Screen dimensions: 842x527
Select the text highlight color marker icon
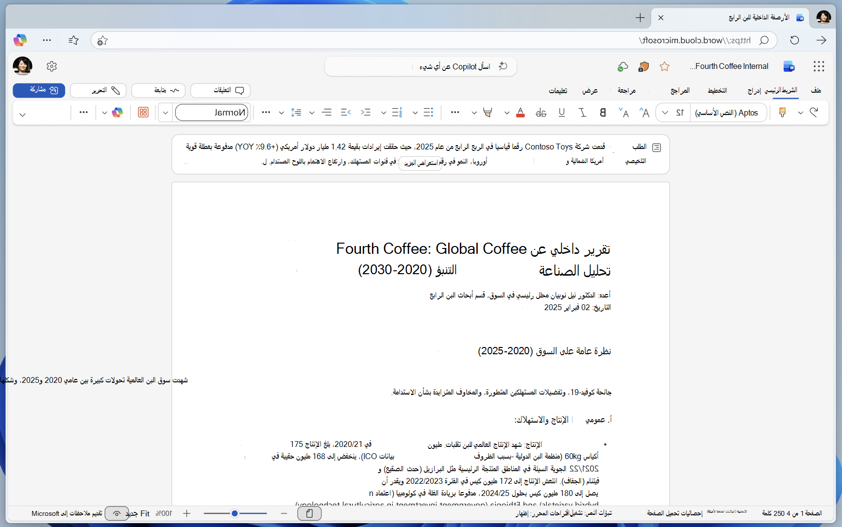(x=488, y=113)
